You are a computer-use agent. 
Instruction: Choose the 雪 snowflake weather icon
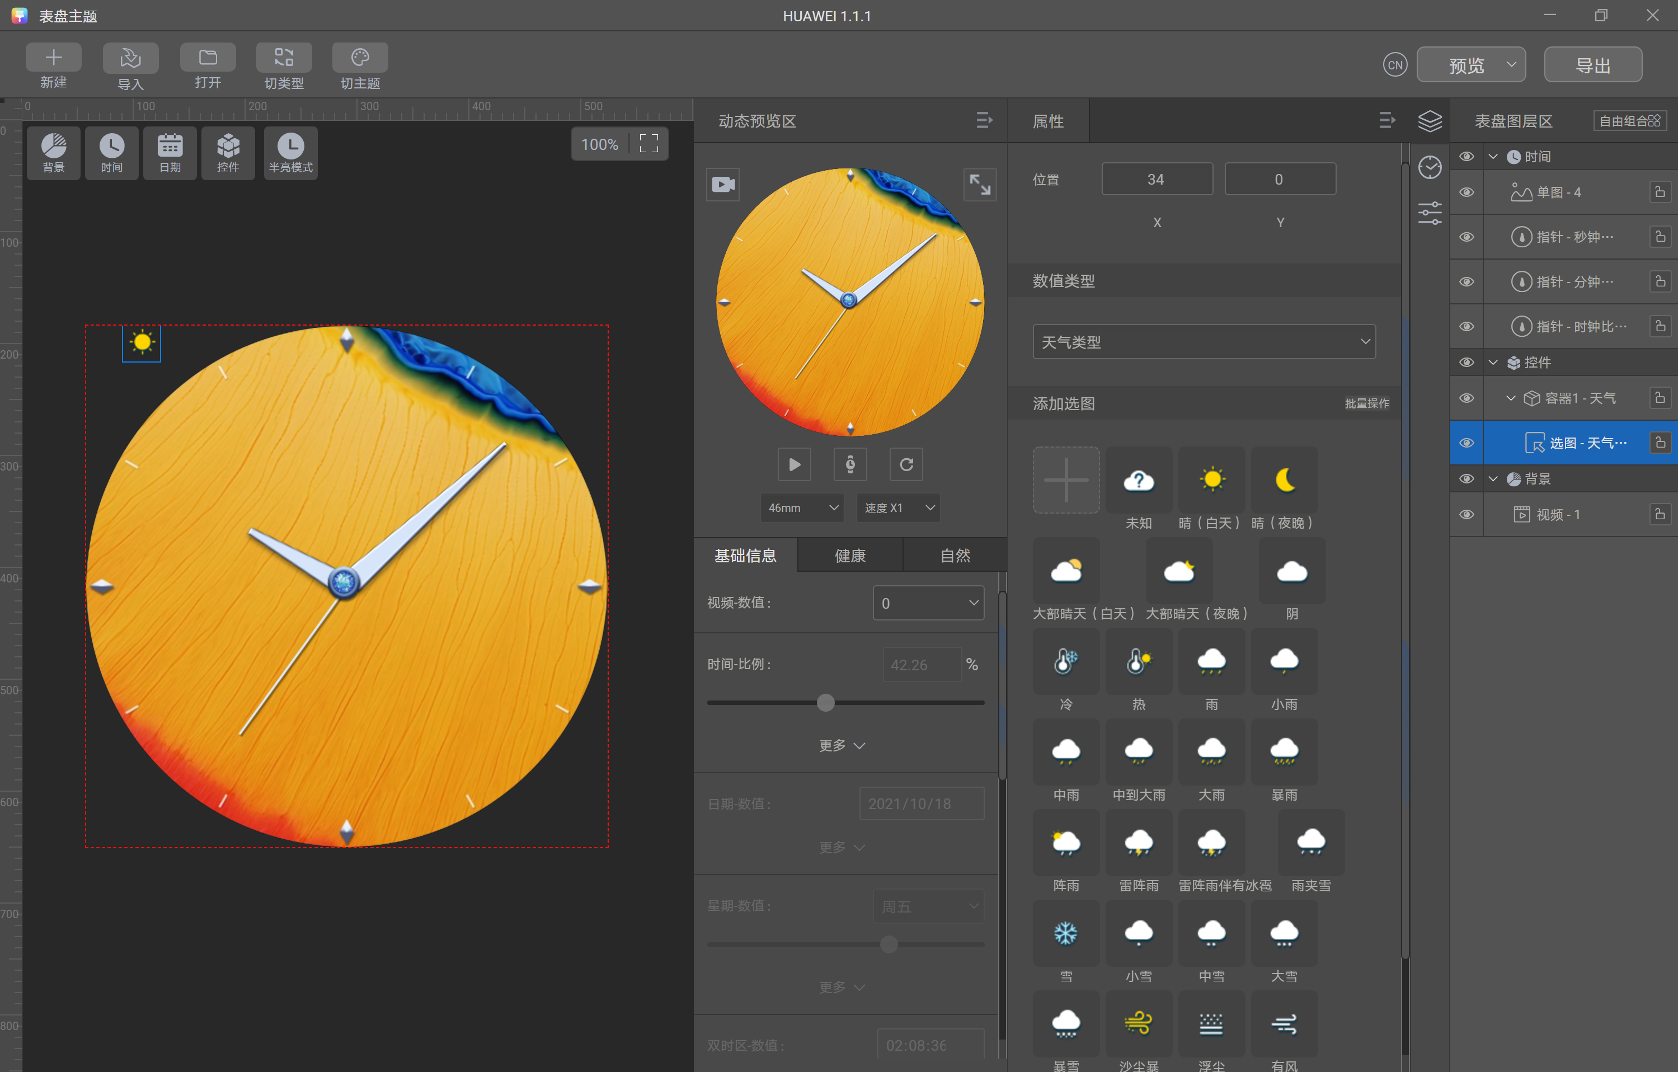pyautogui.click(x=1065, y=933)
